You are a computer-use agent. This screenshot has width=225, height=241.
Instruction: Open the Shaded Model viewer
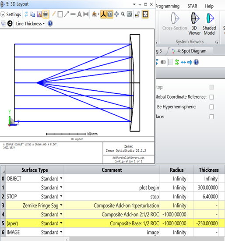point(209,24)
